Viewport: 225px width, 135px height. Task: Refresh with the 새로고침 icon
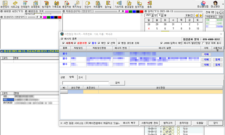[x=15, y=4]
